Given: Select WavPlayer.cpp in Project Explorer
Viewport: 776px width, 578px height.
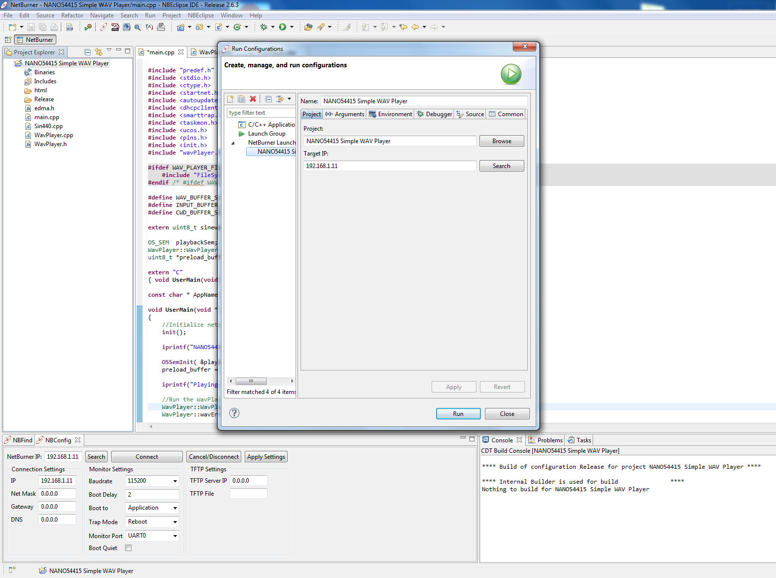Looking at the screenshot, I should pyautogui.click(x=53, y=135).
